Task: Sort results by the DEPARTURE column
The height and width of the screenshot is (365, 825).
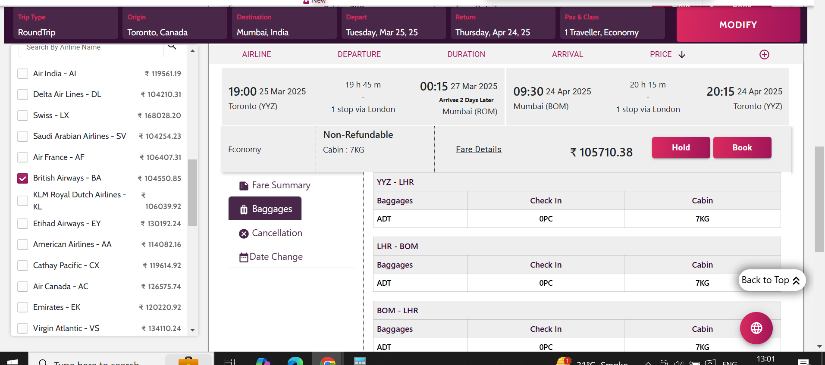Action: pos(359,54)
